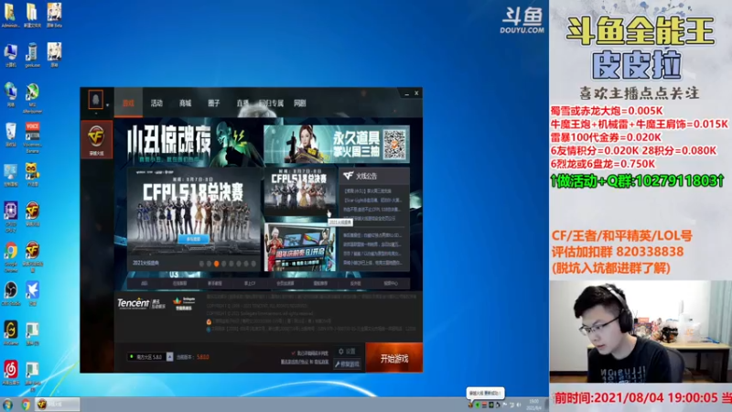
Task: Switch to the 商城 tab
Action: 186,103
